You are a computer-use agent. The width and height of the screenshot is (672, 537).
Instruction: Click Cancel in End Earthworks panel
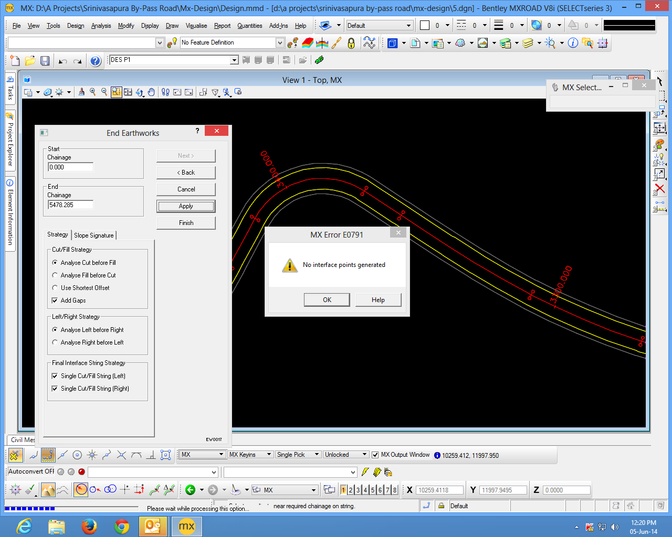pyautogui.click(x=186, y=189)
